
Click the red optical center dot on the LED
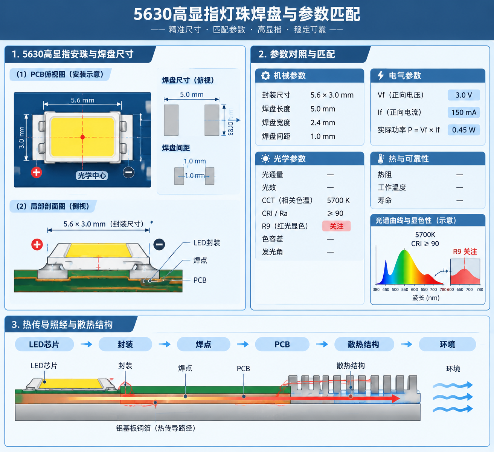coord(82,137)
